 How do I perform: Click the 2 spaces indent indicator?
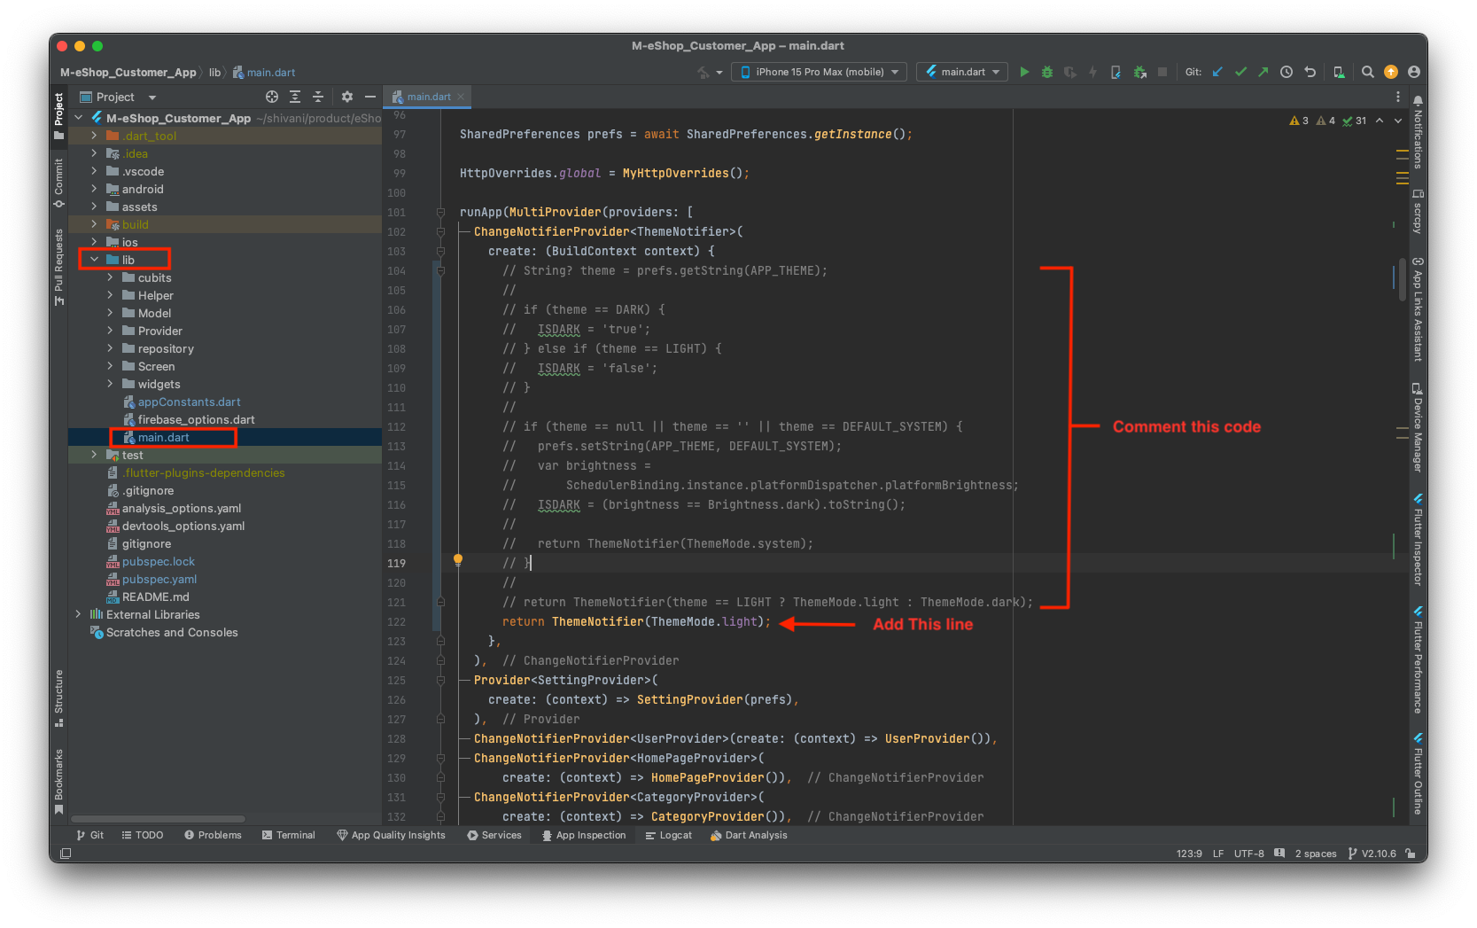pos(1315,854)
